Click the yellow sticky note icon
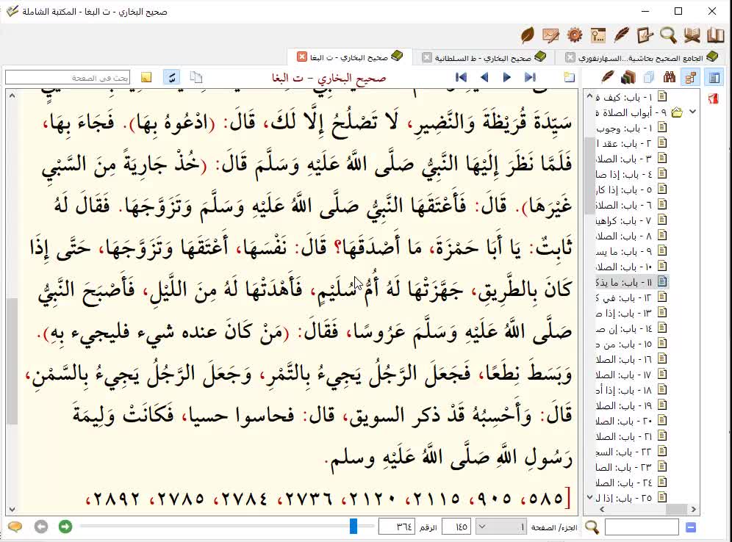Screen dimensions: 732x542 pos(146,77)
